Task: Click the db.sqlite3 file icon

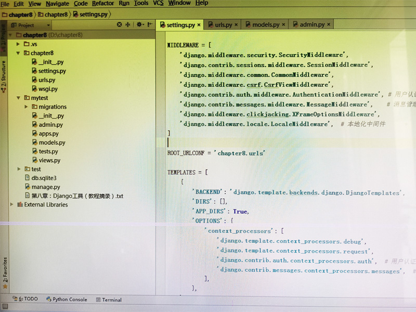Action: [27, 178]
